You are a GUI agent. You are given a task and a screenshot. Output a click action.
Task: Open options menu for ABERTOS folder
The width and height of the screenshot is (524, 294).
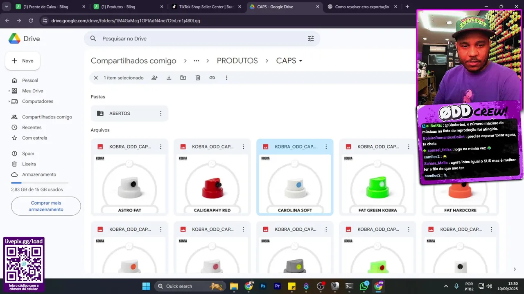point(160,114)
